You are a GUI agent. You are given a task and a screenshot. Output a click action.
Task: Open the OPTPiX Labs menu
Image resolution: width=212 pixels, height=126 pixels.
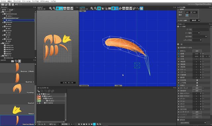click(45, 1)
